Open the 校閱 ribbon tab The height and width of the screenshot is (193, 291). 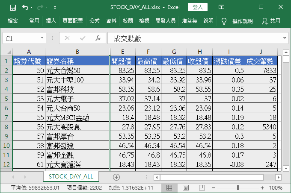click(x=128, y=21)
